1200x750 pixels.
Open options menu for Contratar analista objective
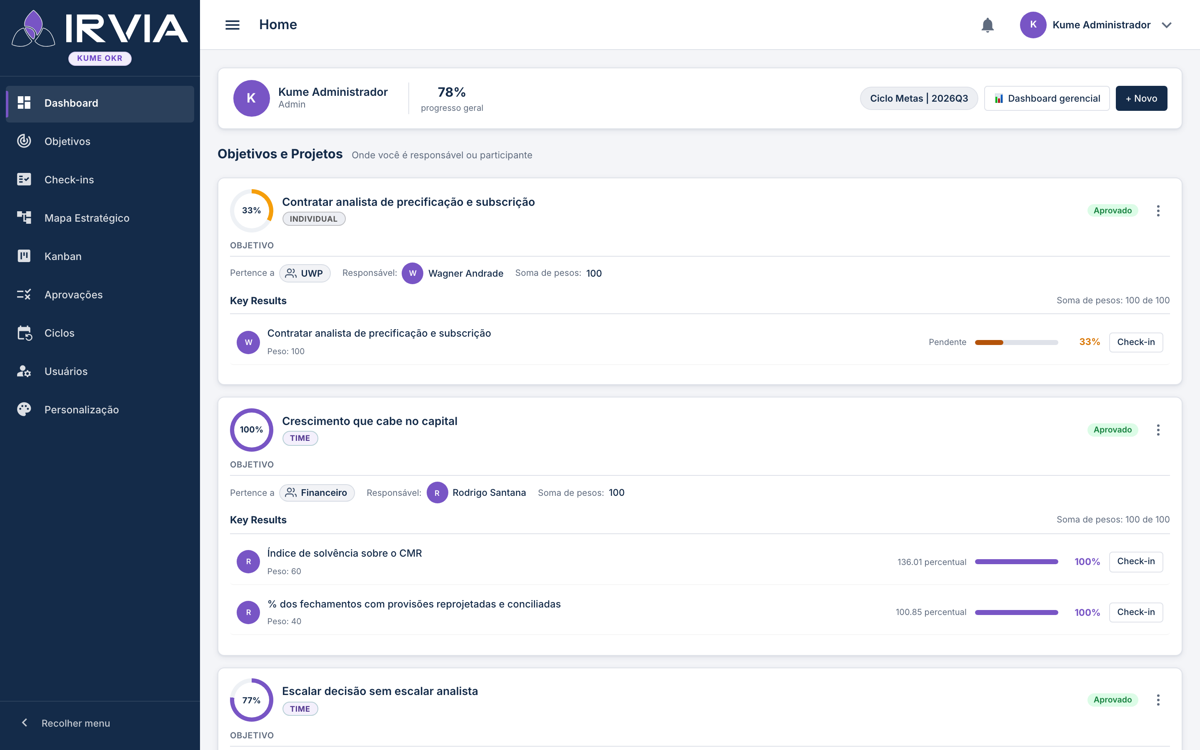(x=1158, y=210)
